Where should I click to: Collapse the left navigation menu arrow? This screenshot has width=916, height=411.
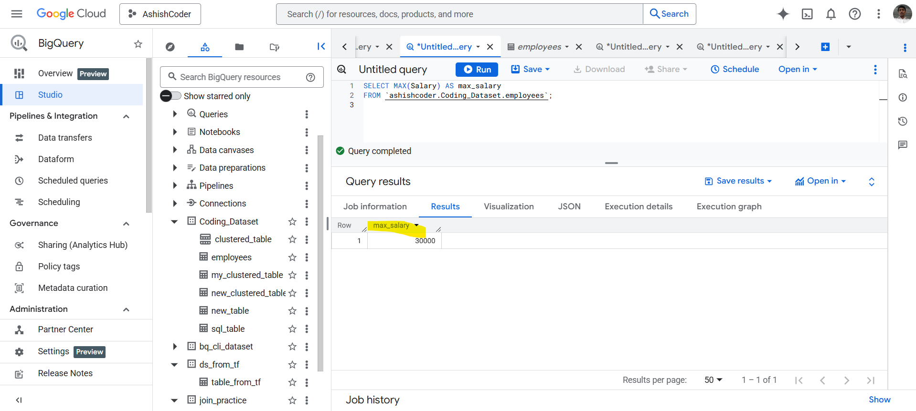click(19, 400)
